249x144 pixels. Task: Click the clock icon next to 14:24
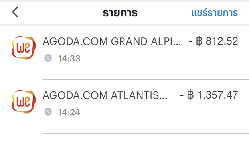click(x=48, y=112)
